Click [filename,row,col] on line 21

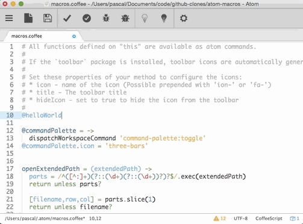61,199
